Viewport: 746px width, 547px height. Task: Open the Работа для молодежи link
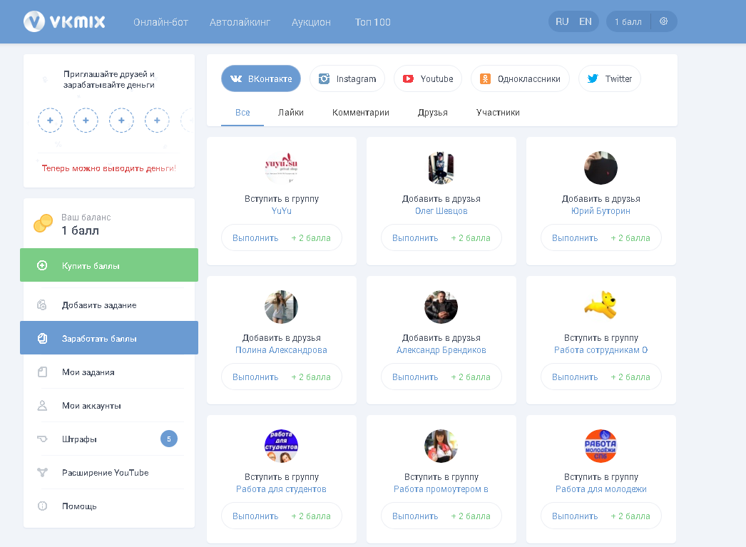coord(601,489)
